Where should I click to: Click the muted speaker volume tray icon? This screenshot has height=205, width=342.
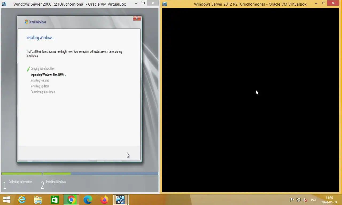(305, 200)
